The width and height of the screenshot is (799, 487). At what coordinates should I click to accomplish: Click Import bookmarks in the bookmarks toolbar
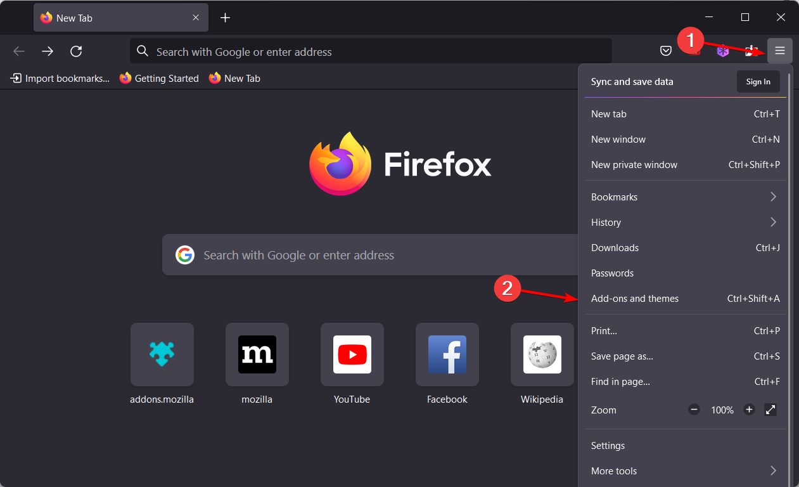60,79
